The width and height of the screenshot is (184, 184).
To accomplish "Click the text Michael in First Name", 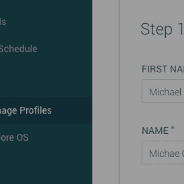I will (165, 92).
